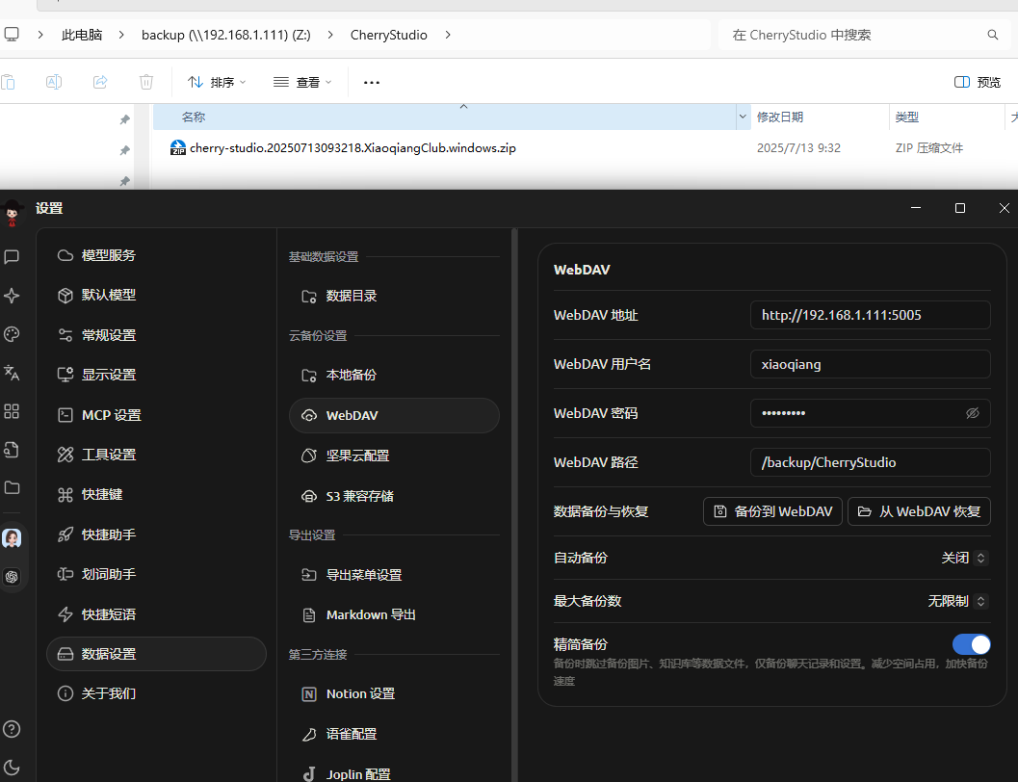
Task: Open the pinned OpenAI mini app icon
Action: pos(12,576)
